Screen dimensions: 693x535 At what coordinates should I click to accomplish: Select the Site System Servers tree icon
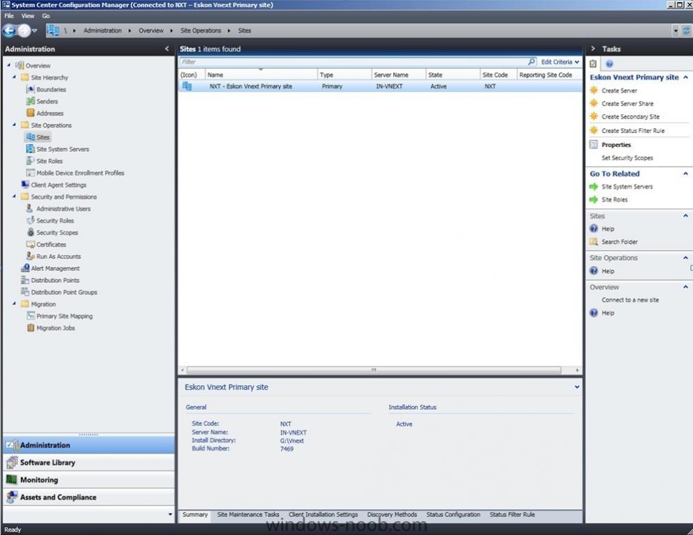(31, 149)
